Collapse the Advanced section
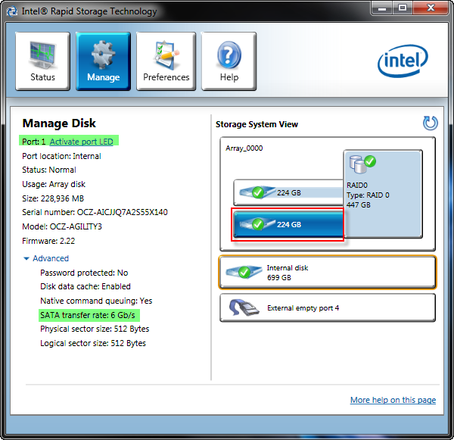 point(46,258)
